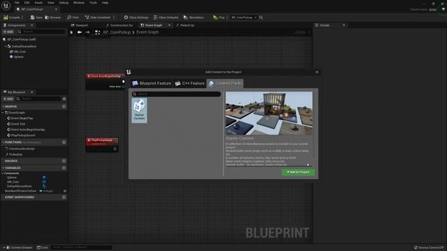Open the Content Drawer
The height and width of the screenshot is (251, 447).
pos(19,248)
